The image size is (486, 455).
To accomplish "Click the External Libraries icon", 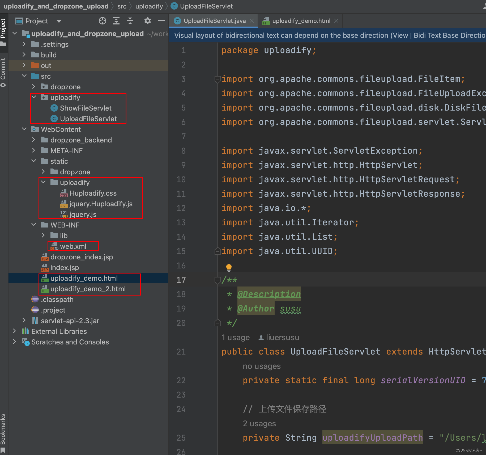I will click(x=25, y=331).
